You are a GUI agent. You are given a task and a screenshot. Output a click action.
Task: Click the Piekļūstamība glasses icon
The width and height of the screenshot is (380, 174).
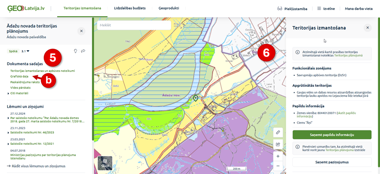click(280, 9)
